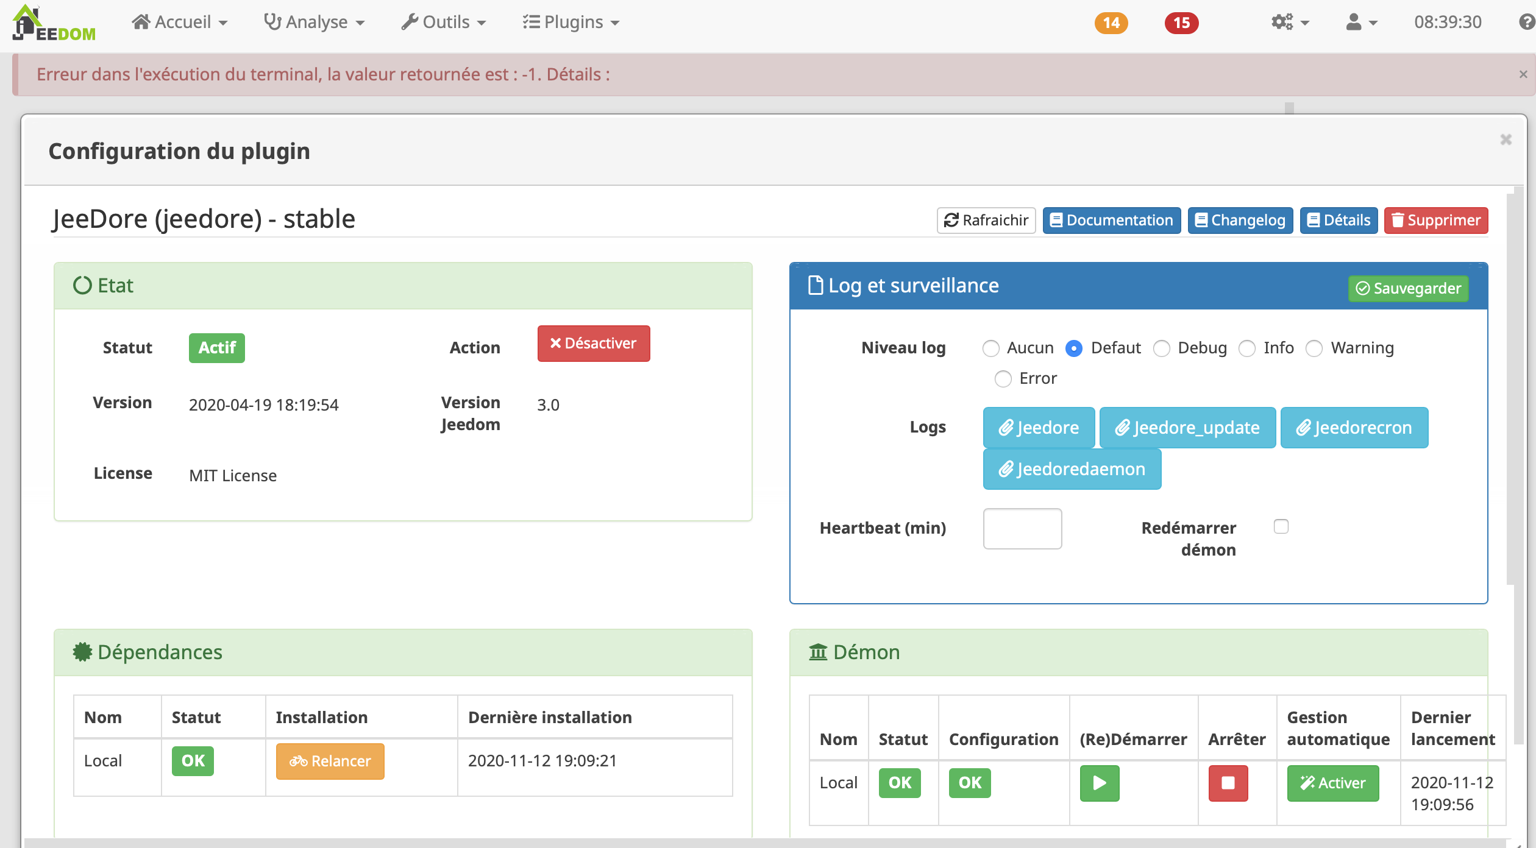Select the Warning log level radio
Image resolution: width=1536 pixels, height=848 pixels.
(1314, 348)
